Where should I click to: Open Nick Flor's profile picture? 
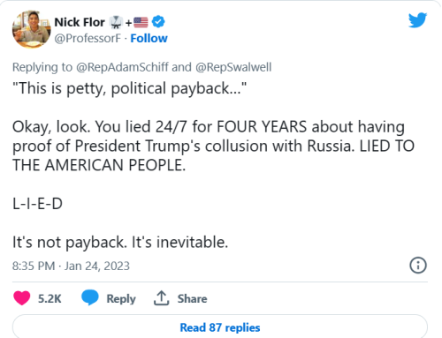pos(31,29)
